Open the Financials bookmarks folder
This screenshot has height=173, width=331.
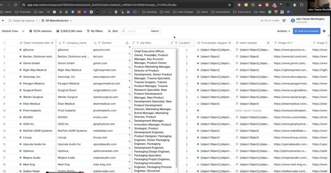23,12
